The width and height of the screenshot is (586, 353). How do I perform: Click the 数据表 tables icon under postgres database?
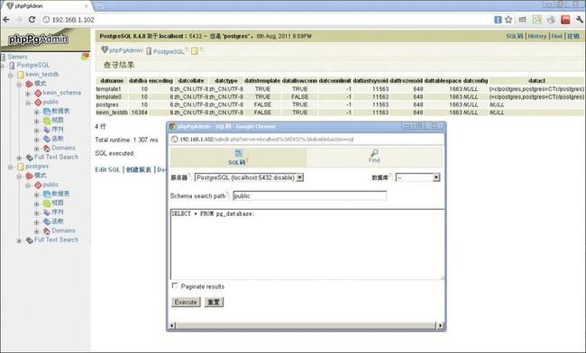click(x=47, y=194)
